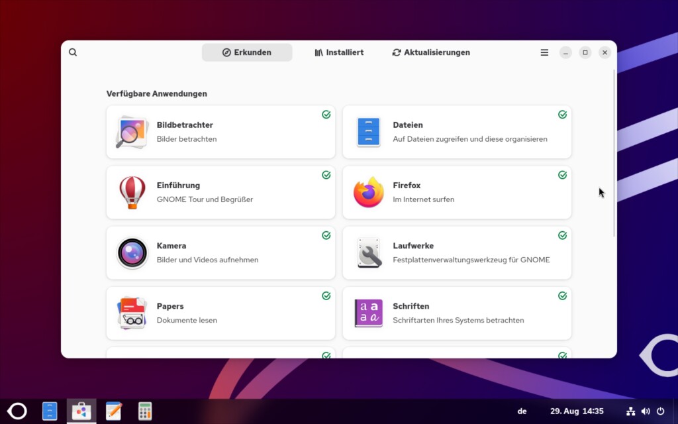Click the vertical scrollbar of Software window
The width and height of the screenshot is (678, 424).
coord(614,153)
